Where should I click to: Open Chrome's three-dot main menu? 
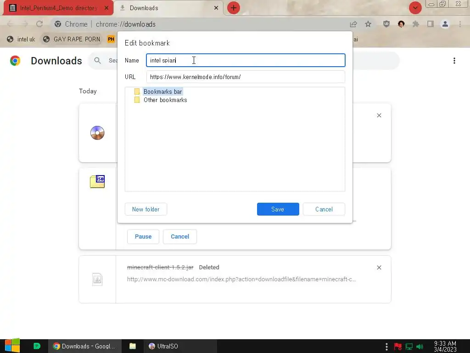[x=460, y=24]
